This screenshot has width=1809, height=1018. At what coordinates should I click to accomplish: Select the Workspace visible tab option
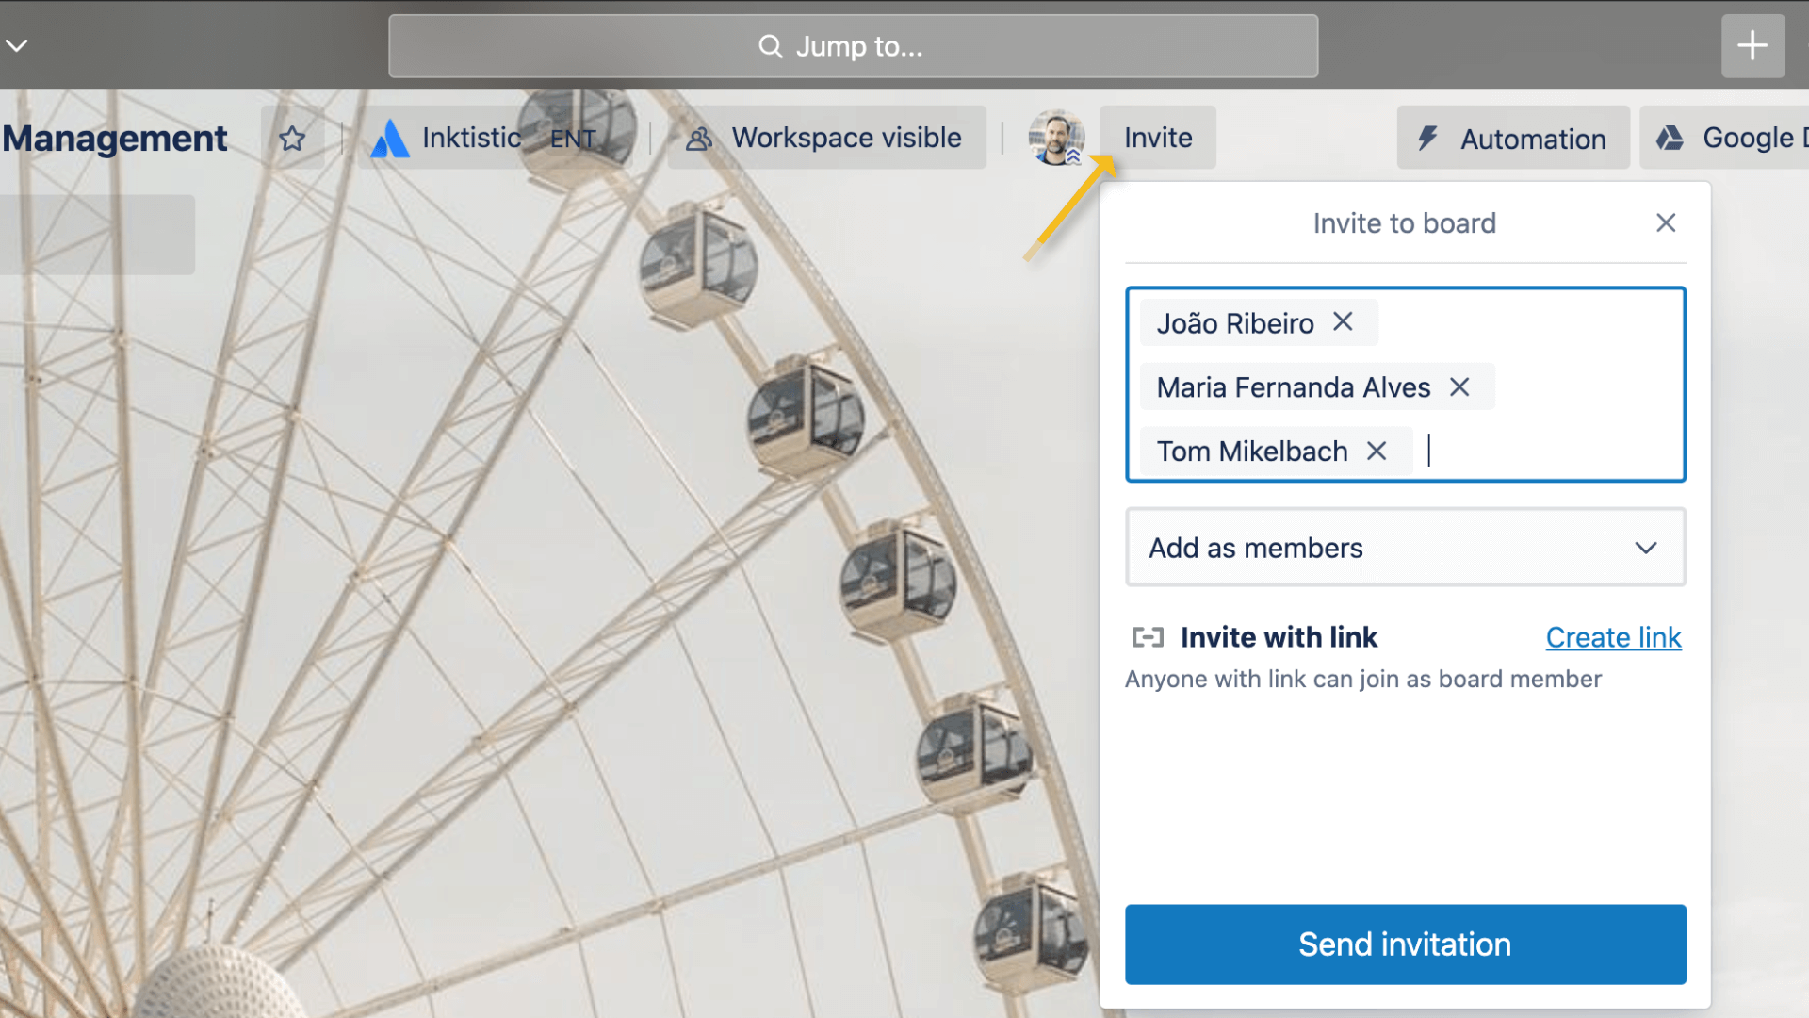pos(826,137)
